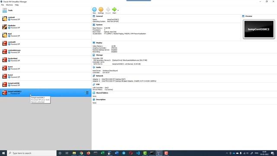
Task: Open the Description section header
Action: [x=101, y=100]
